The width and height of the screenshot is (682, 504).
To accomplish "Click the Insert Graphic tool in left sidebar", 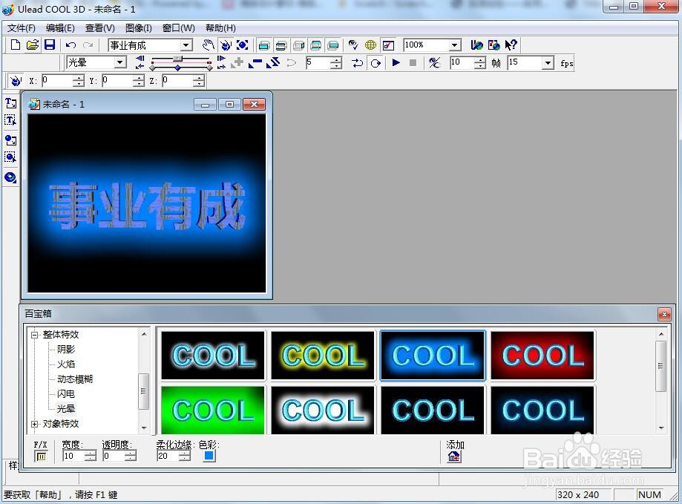I will tap(10, 140).
